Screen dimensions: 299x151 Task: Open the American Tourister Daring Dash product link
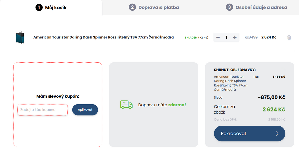tap(104, 37)
